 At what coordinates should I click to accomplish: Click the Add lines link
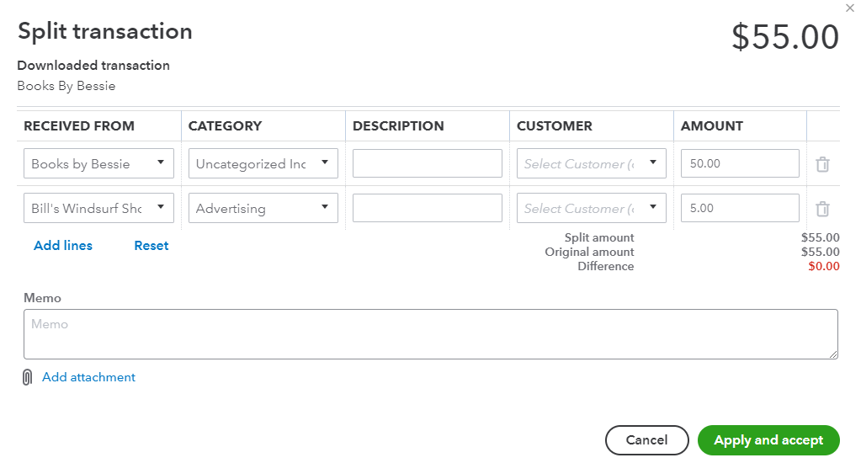pos(63,246)
